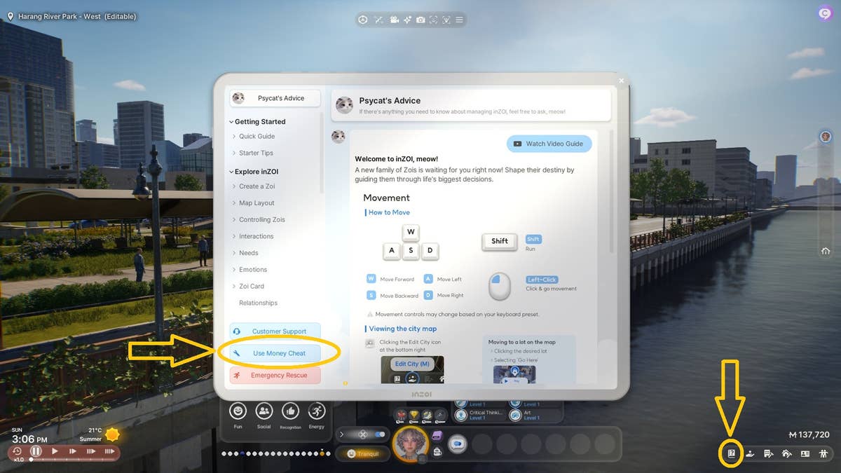Open the hamburger menu in top toolbar
841x473 pixels.
[x=459, y=20]
